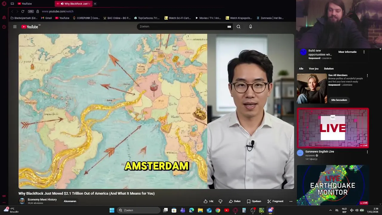Open File Explorer from the taskbar
The width and height of the screenshot is (382, 215).
tap(200, 210)
